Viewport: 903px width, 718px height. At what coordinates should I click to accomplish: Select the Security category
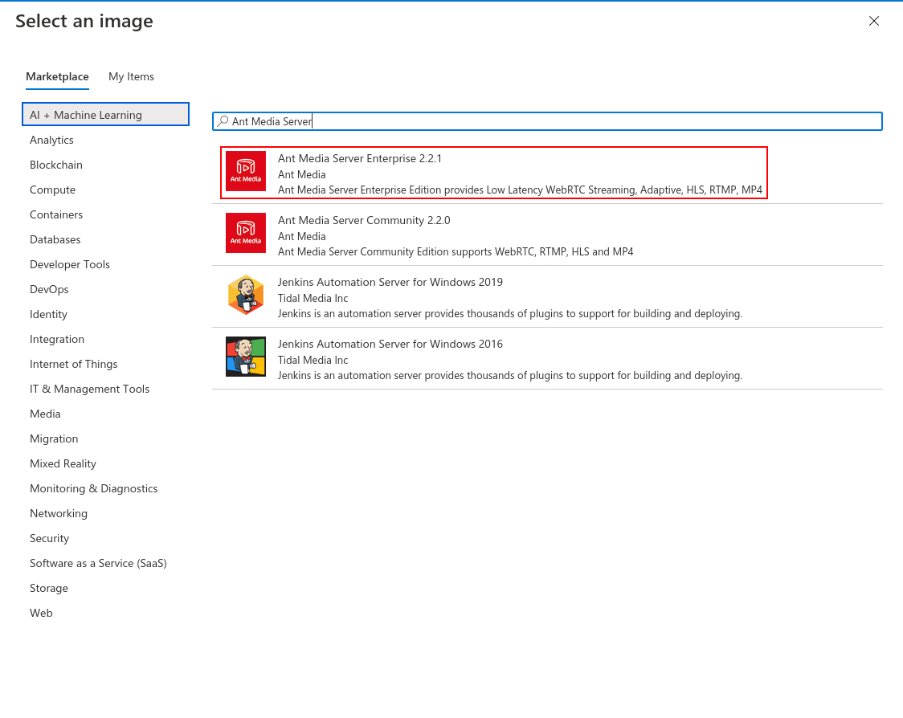(x=49, y=538)
